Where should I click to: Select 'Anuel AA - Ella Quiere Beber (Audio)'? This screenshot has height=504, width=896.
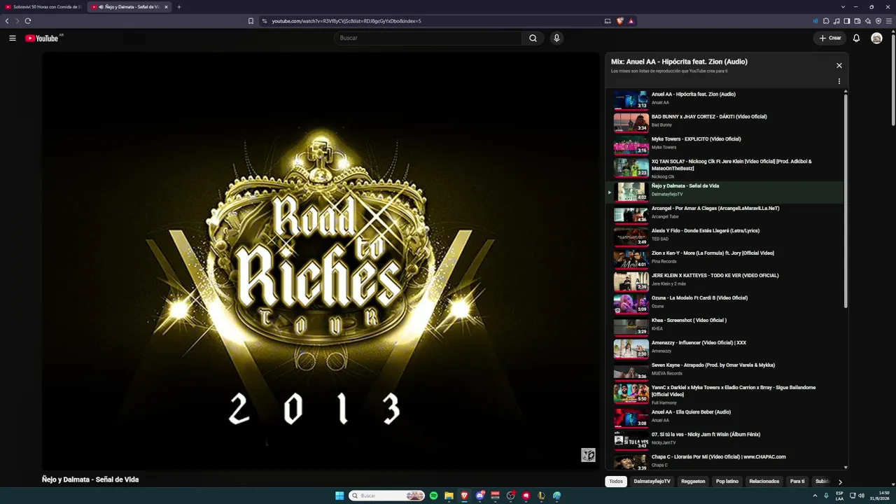coord(691,412)
